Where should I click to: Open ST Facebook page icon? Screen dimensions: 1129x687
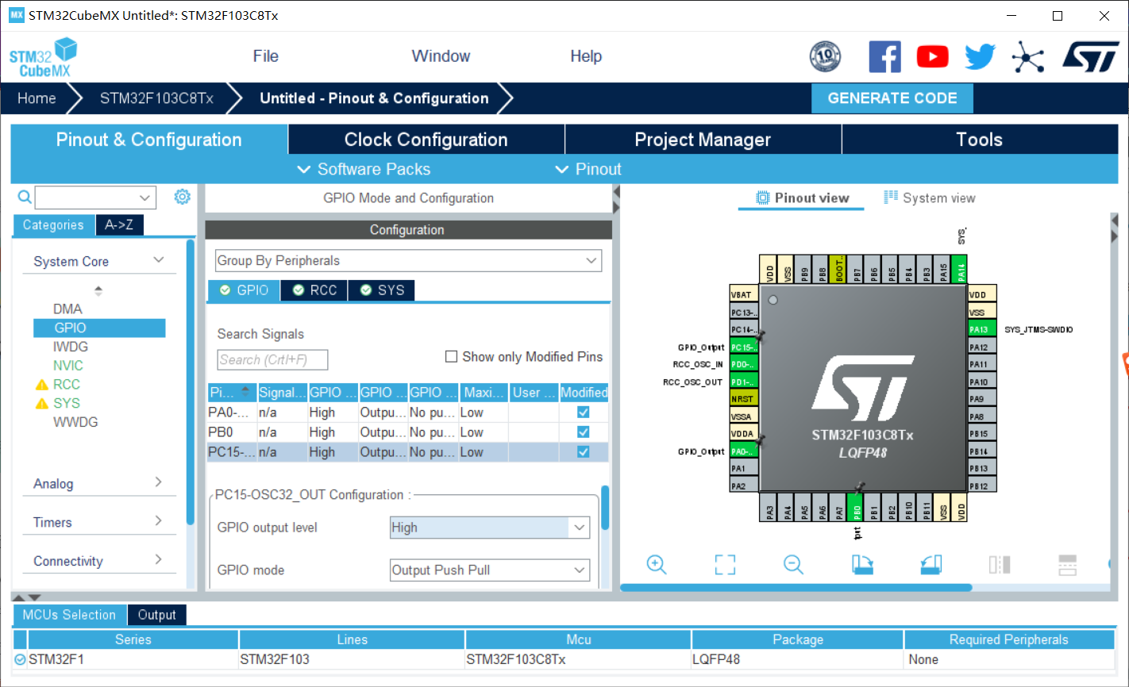click(x=885, y=57)
